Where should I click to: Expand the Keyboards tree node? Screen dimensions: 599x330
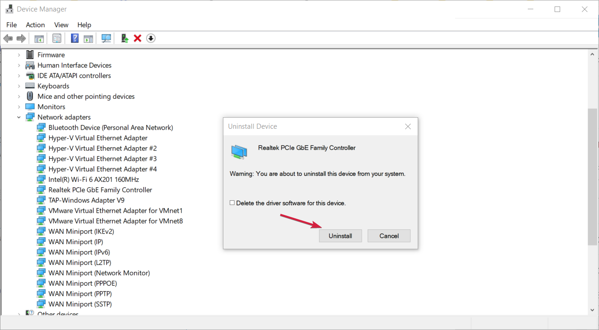(x=19, y=86)
